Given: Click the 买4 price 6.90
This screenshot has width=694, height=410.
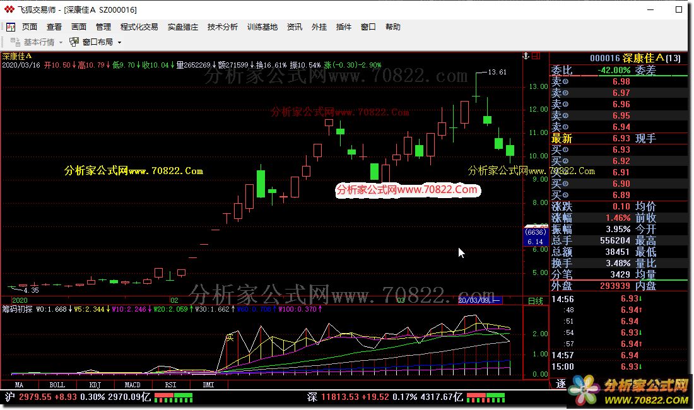Looking at the screenshot, I should pos(621,184).
